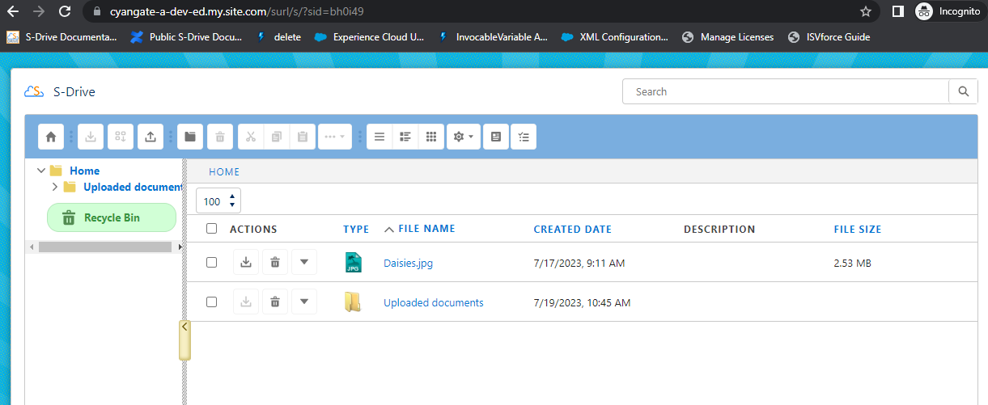
Task: Open the settings gear dropdown
Action: [464, 137]
